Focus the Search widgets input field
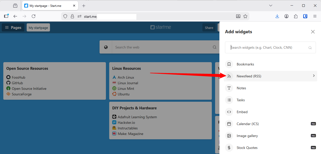Image resolution: width=321 pixels, height=154 pixels. [270, 47]
